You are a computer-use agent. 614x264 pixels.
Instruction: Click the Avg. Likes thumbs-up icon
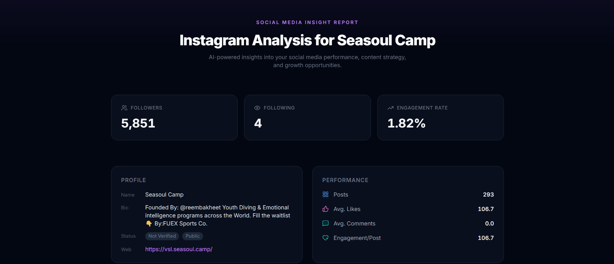point(326,209)
